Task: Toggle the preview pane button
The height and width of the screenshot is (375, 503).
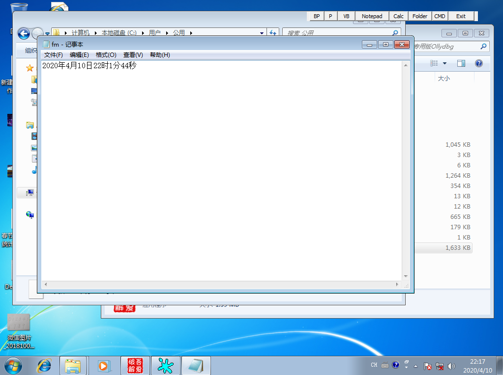Action: tap(461, 63)
